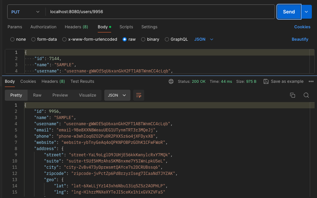Select the none body type radio
This screenshot has height=198, width=317.
(12, 39)
